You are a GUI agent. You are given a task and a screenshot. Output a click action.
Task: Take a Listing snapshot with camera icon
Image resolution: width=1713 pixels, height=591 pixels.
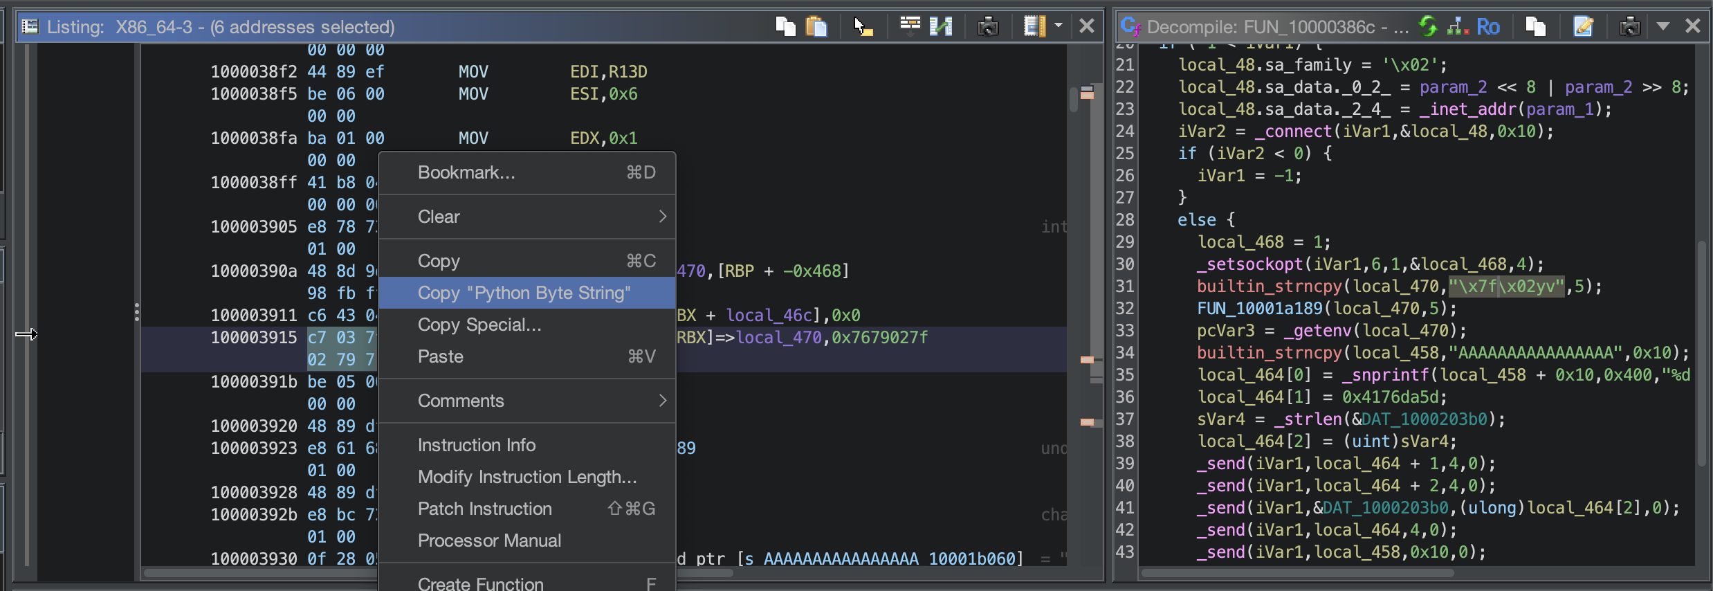(987, 27)
